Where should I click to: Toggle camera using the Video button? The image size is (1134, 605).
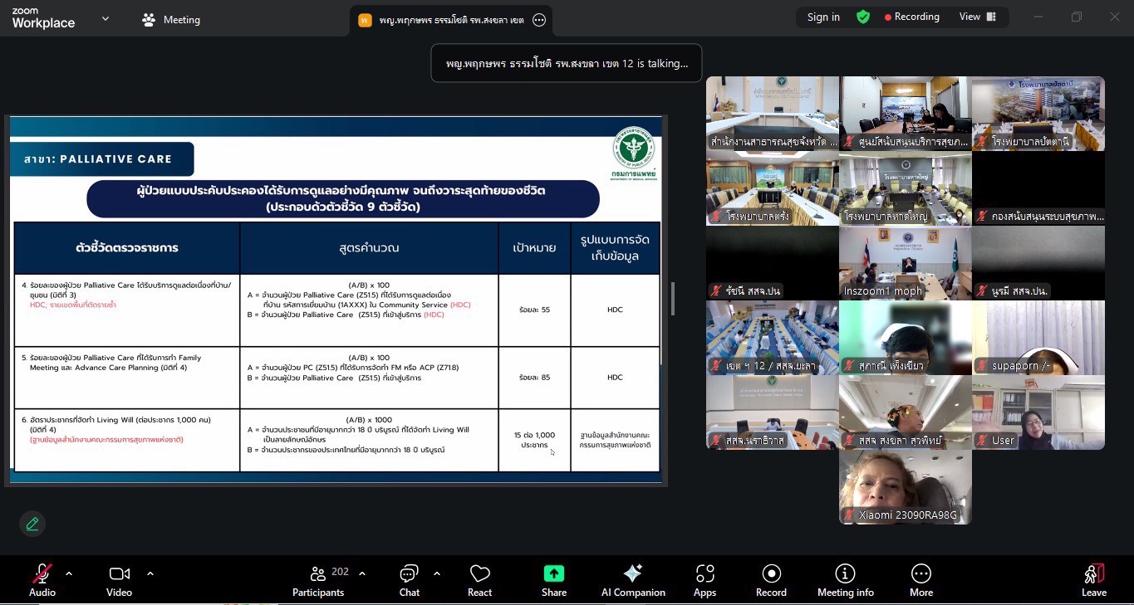point(119,578)
